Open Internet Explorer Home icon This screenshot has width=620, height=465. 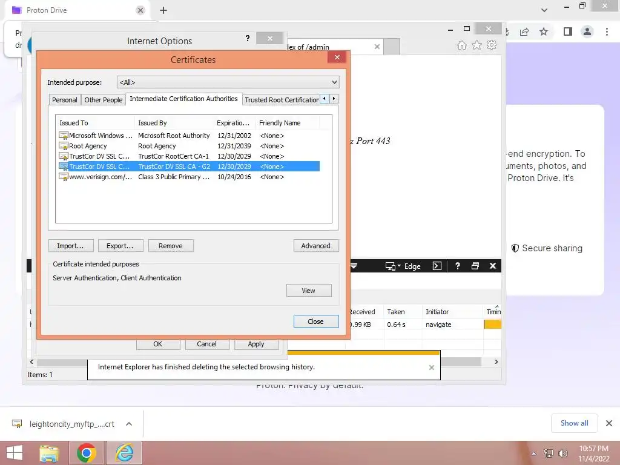tap(462, 45)
